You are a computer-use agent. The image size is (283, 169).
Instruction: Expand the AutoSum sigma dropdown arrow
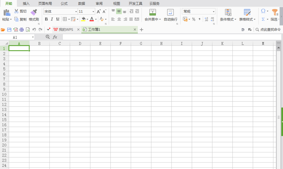point(267,19)
